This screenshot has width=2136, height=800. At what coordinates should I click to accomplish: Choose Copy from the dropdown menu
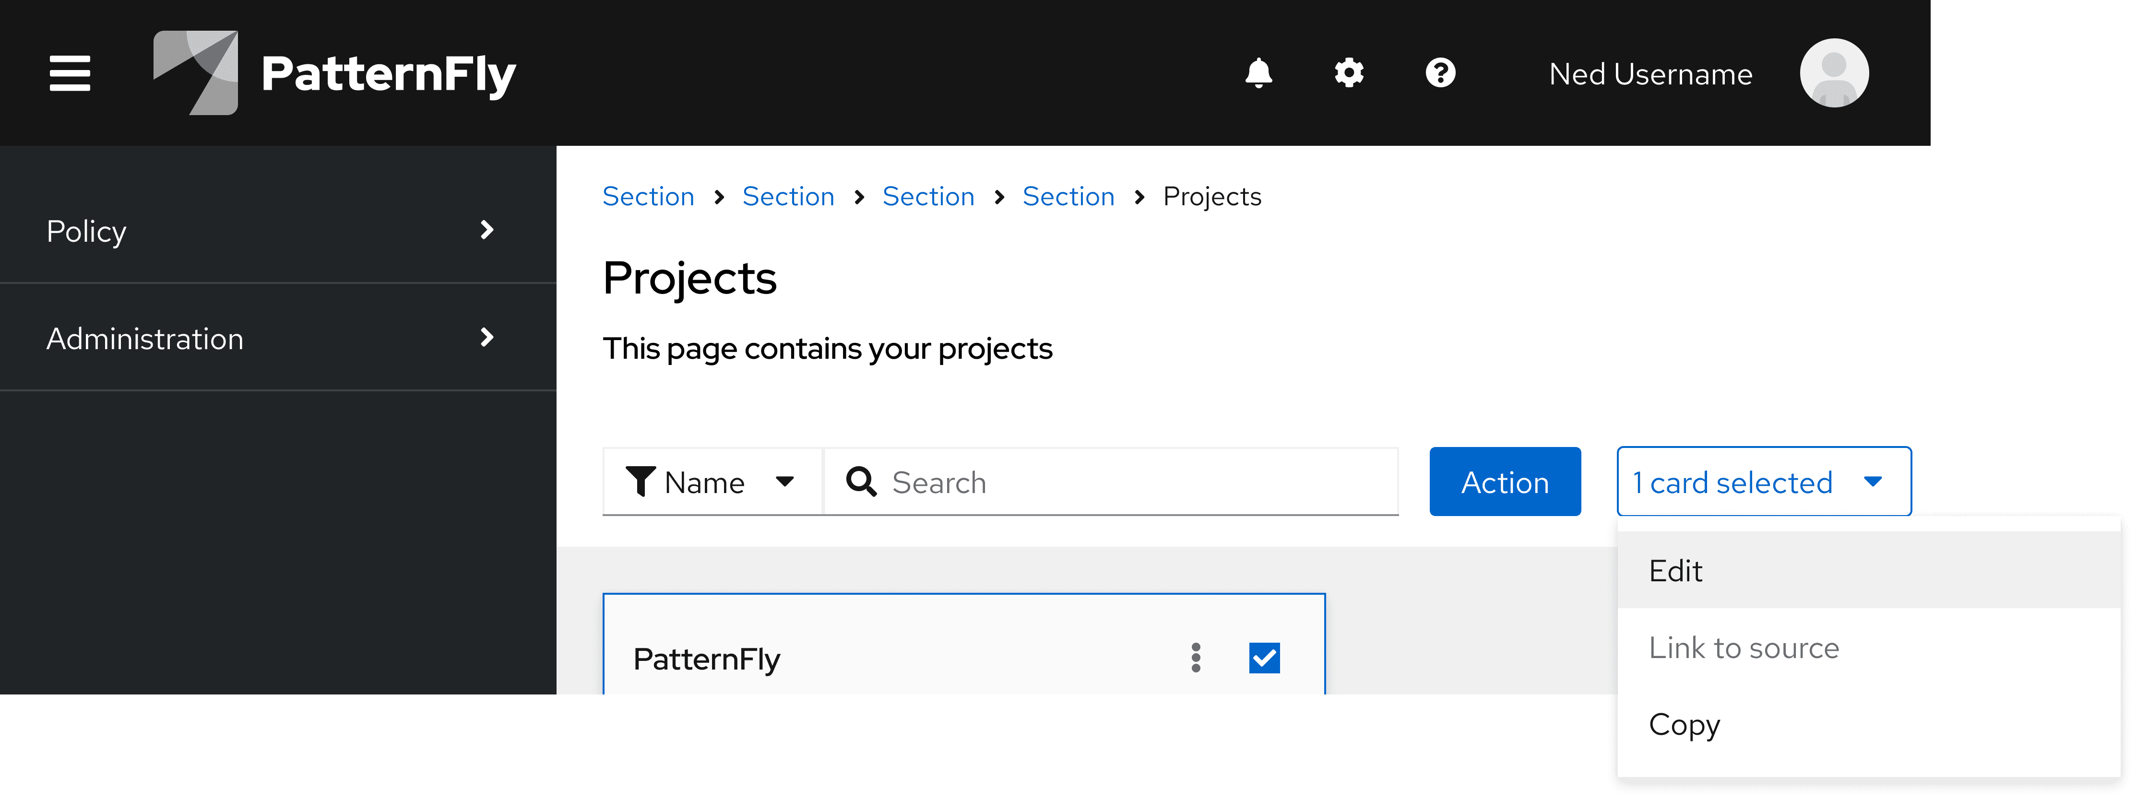point(1684,725)
